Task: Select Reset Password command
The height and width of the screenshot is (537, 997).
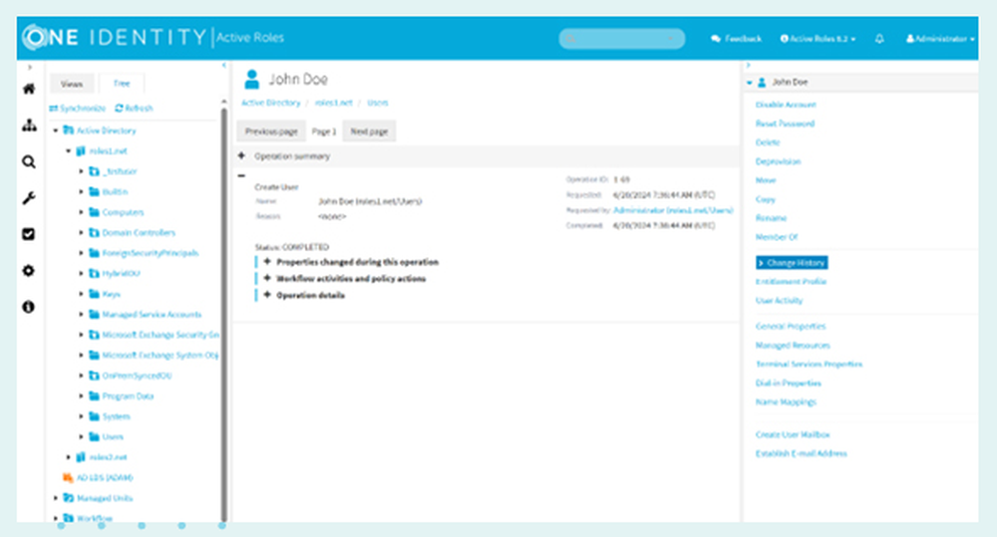Action: point(785,124)
